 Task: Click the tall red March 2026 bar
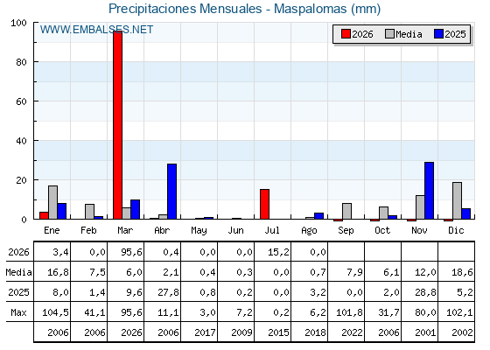118,125
